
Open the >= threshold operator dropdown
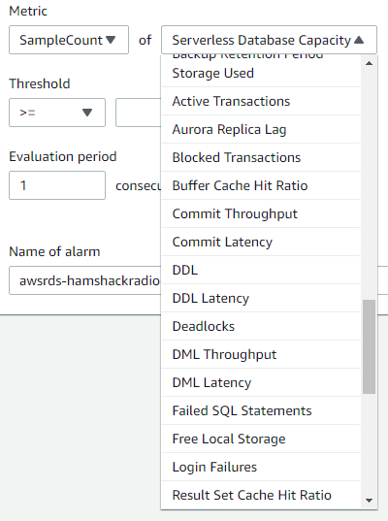click(x=57, y=113)
